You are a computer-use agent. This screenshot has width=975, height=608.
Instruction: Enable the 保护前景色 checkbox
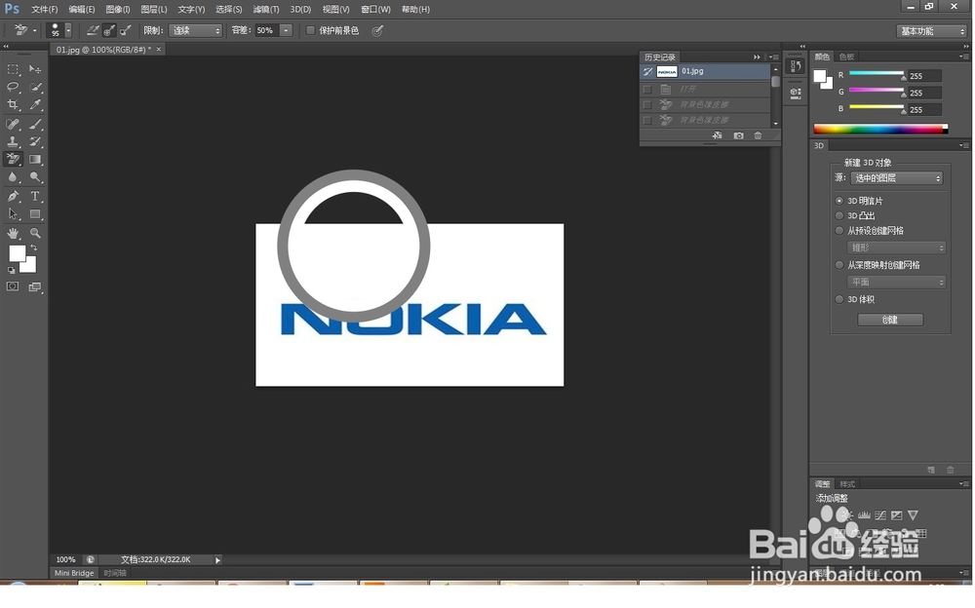(x=310, y=30)
